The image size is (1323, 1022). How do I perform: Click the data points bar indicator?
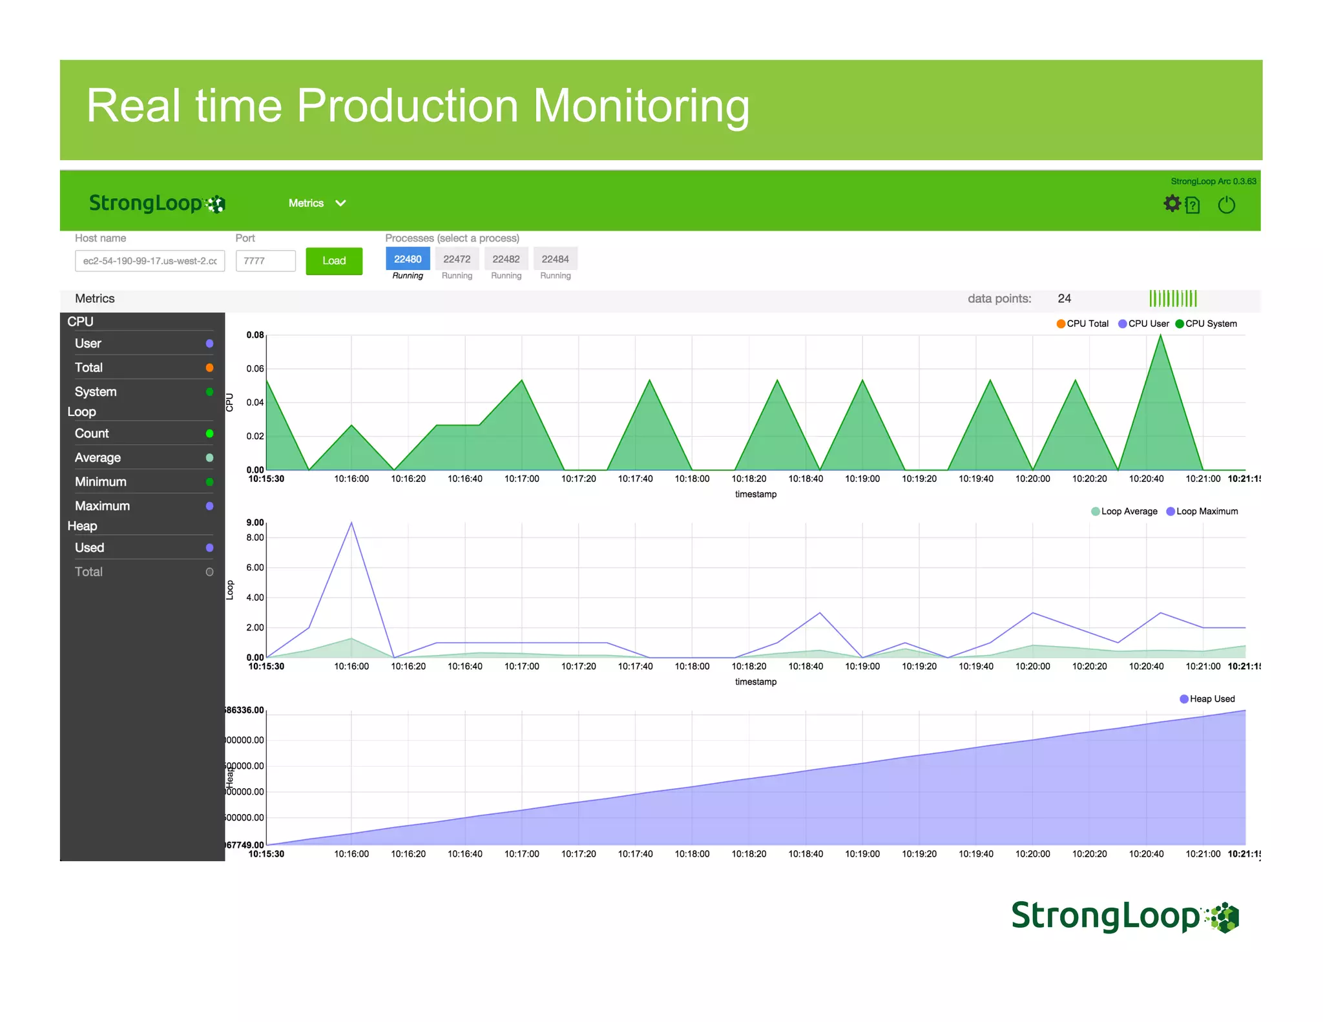[x=1172, y=298]
